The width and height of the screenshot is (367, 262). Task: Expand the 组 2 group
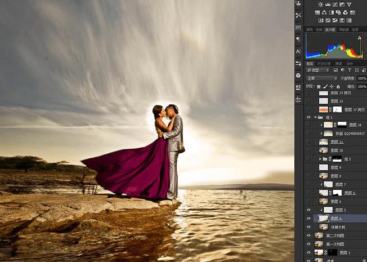320,159
